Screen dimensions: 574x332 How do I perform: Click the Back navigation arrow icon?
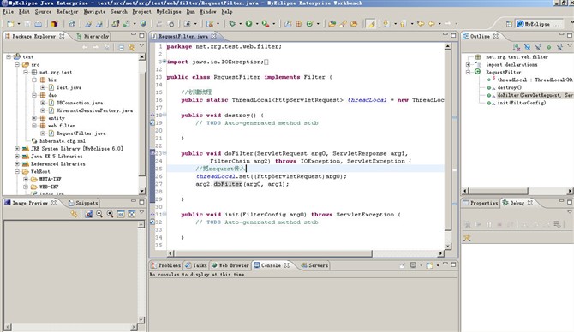coord(432,24)
